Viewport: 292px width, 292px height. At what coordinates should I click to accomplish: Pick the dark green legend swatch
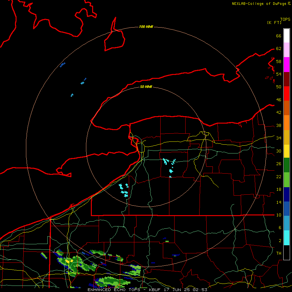[286, 165]
